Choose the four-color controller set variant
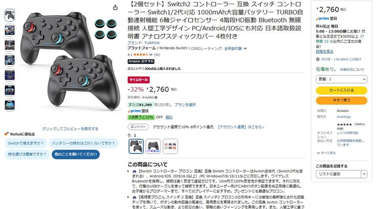Viewport: 379px width, 209px height. pos(171,146)
